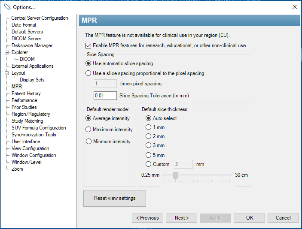Close the Options dialog window
Image resolution: width=302 pixels, height=229 pixels.
295,7
